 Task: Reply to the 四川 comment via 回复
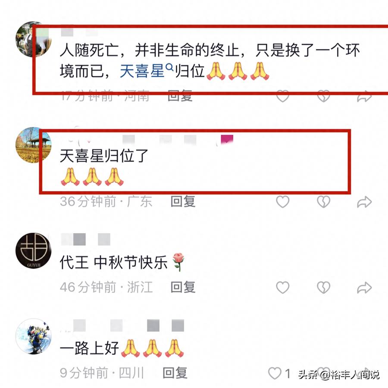[175, 373]
